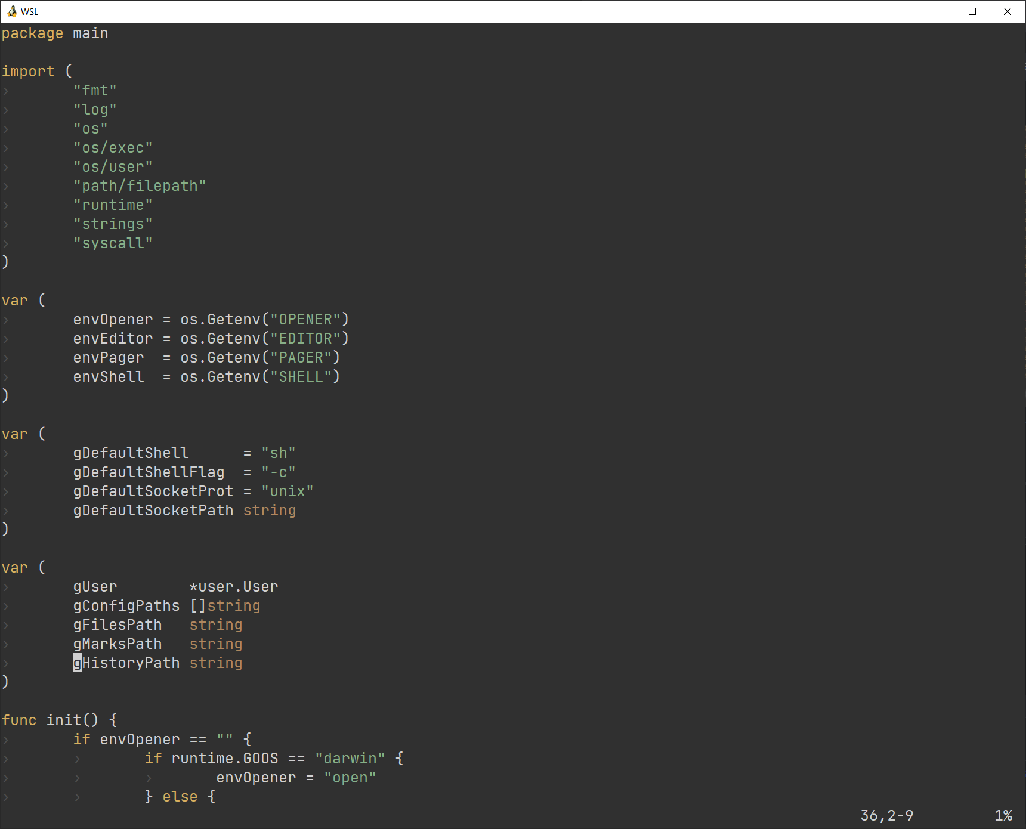The height and width of the screenshot is (829, 1026).
Task: Click the "os/user" import string
Action: 113,167
